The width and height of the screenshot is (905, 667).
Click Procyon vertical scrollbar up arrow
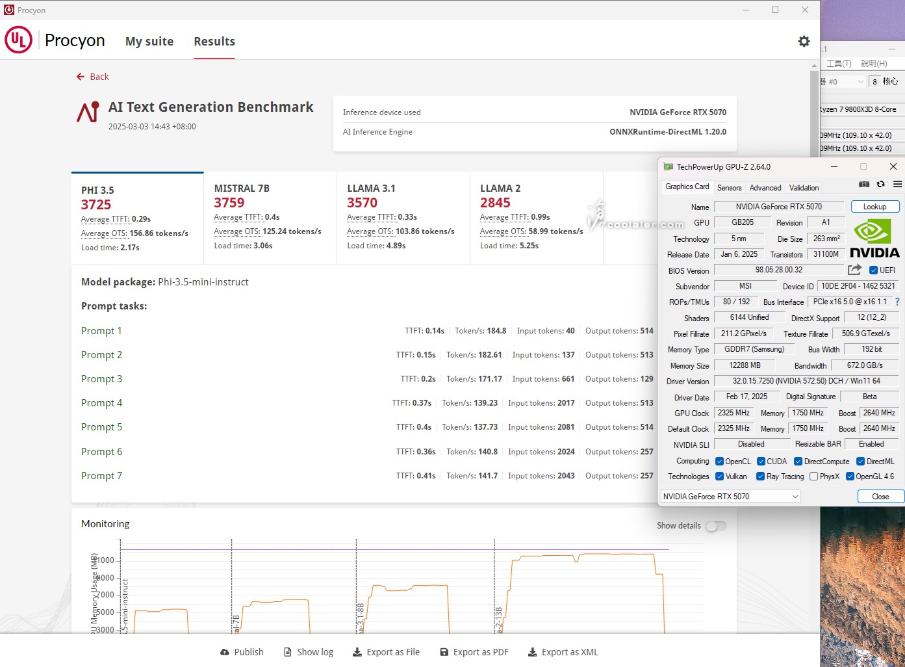click(x=815, y=66)
